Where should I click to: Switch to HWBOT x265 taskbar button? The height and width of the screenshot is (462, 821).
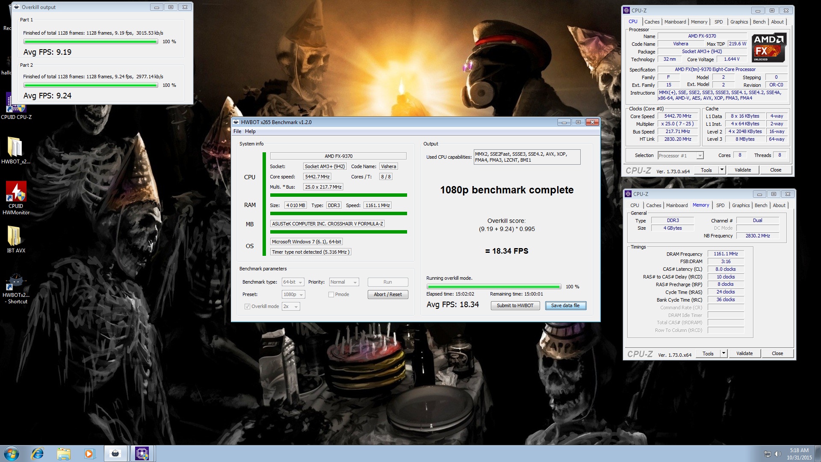(x=115, y=453)
